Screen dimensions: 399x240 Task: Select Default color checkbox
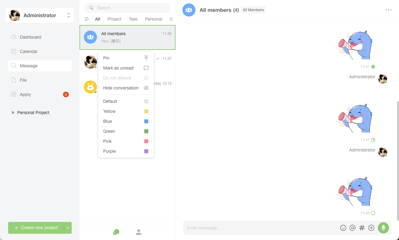click(x=146, y=101)
